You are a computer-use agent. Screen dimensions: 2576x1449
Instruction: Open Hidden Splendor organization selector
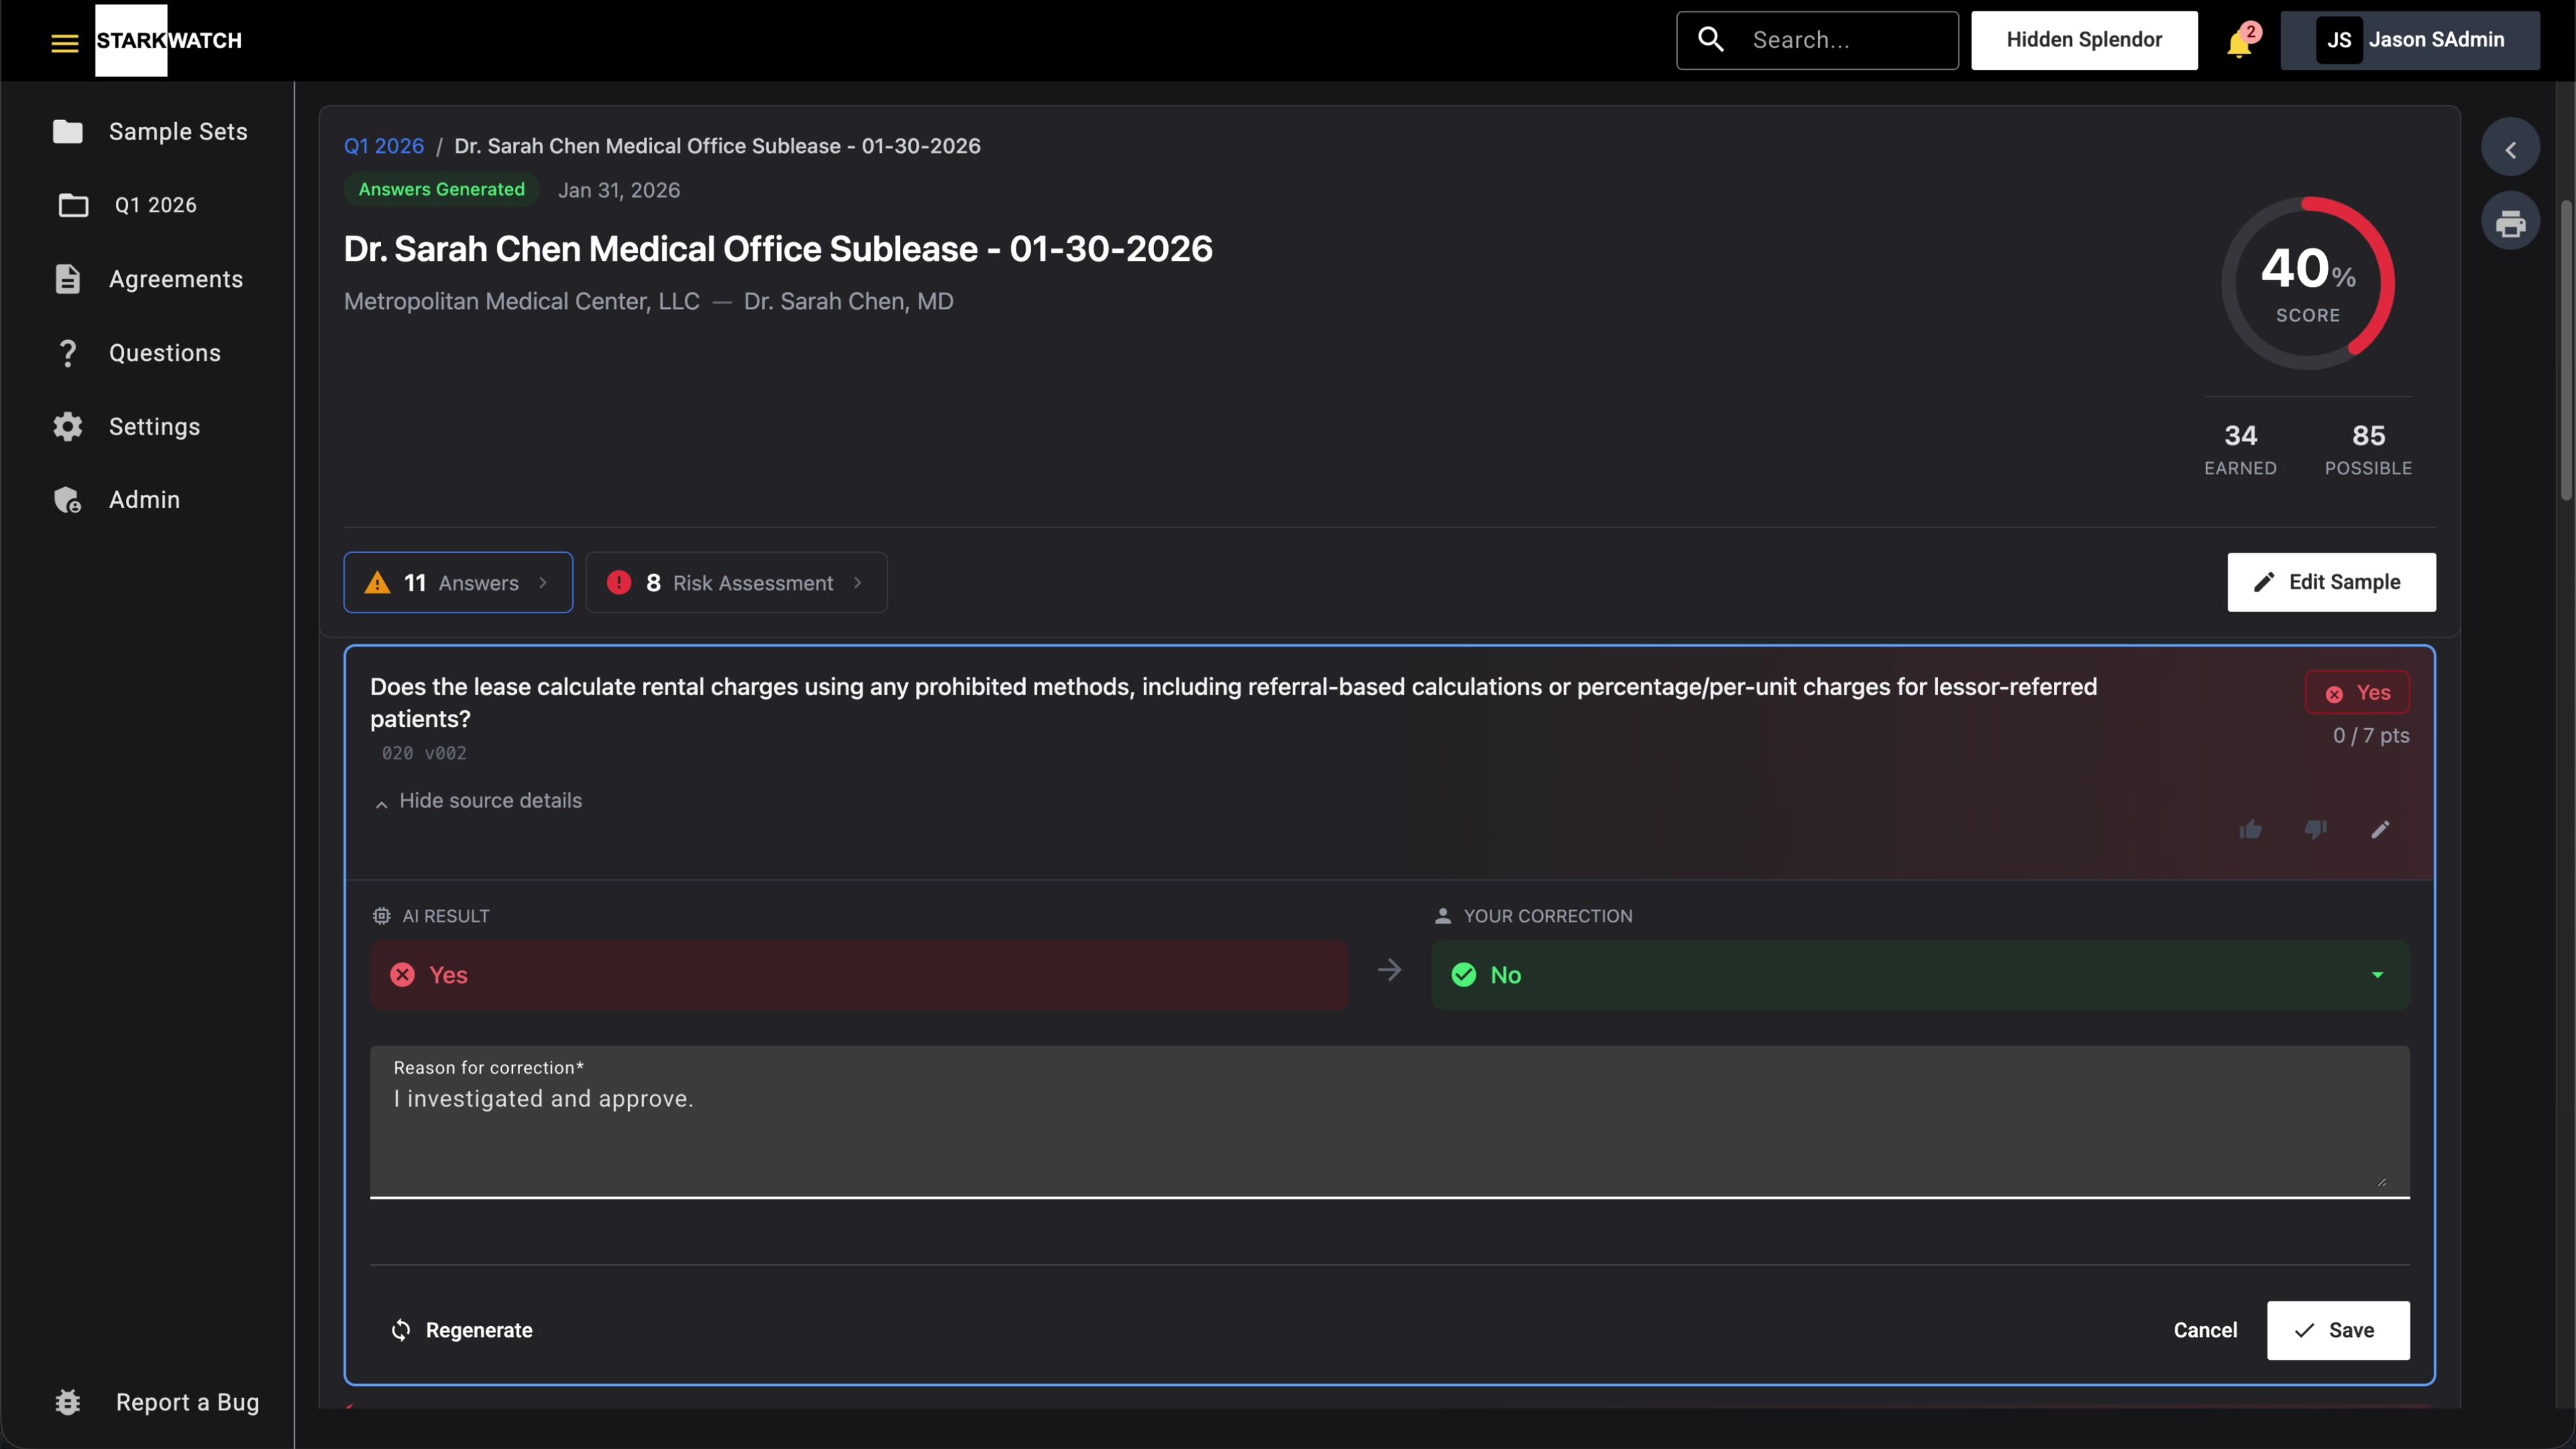coord(2084,40)
